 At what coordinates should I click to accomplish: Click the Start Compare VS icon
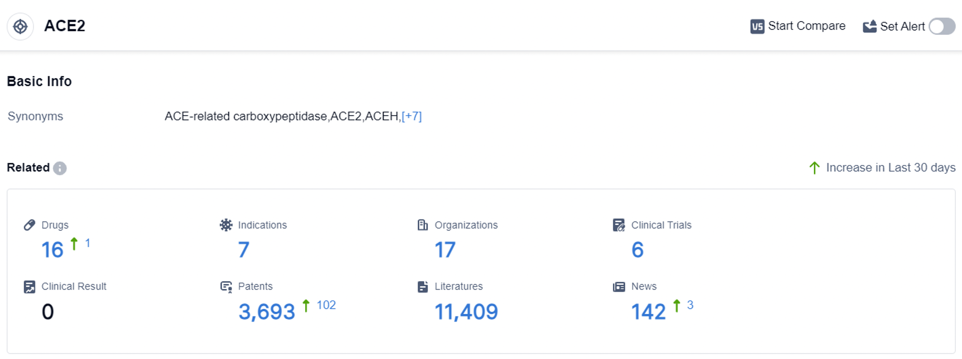click(x=757, y=27)
